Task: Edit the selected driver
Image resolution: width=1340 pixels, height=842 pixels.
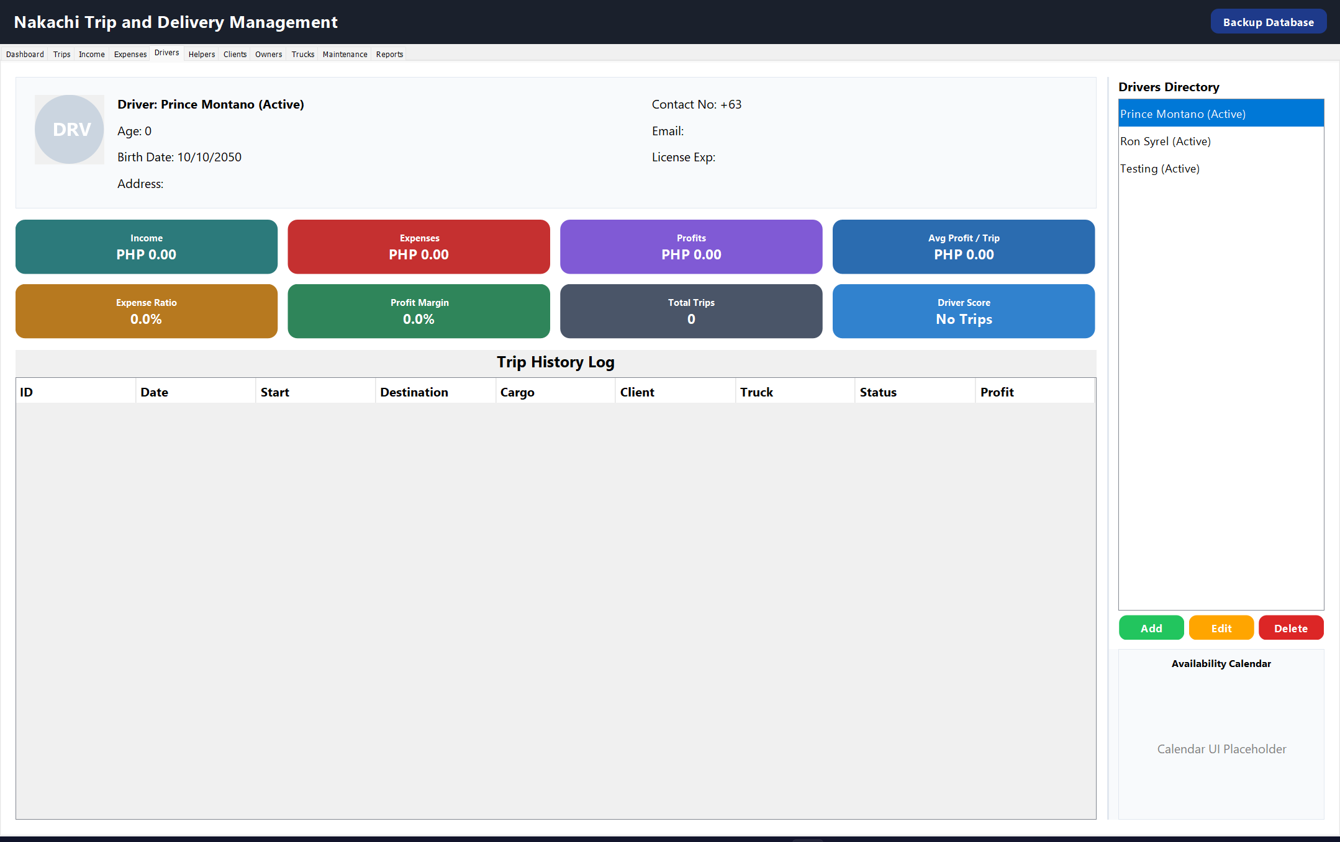Action: (1221, 628)
